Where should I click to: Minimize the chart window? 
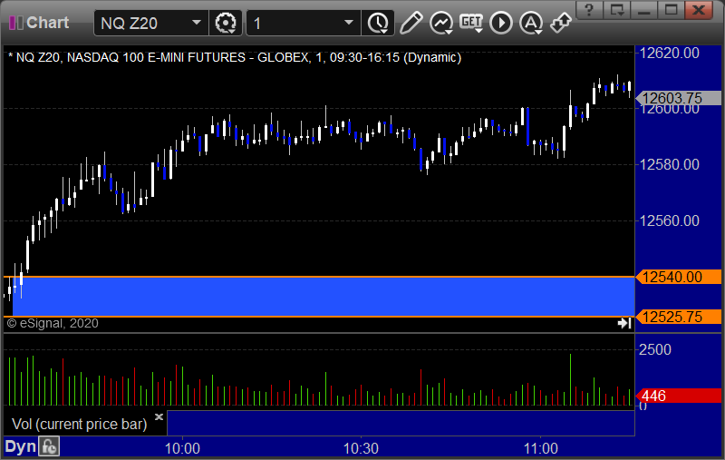[x=644, y=10]
